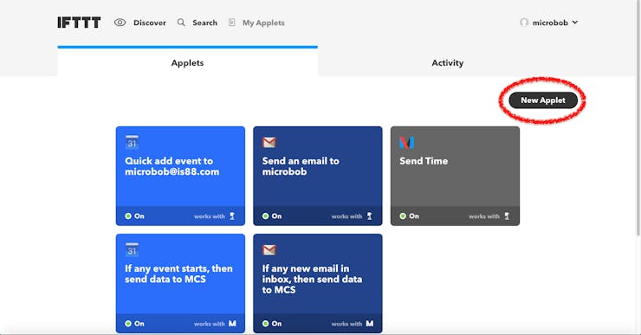Click Gmail icon on If any new email card
This screenshot has height=335, width=641.
(269, 249)
